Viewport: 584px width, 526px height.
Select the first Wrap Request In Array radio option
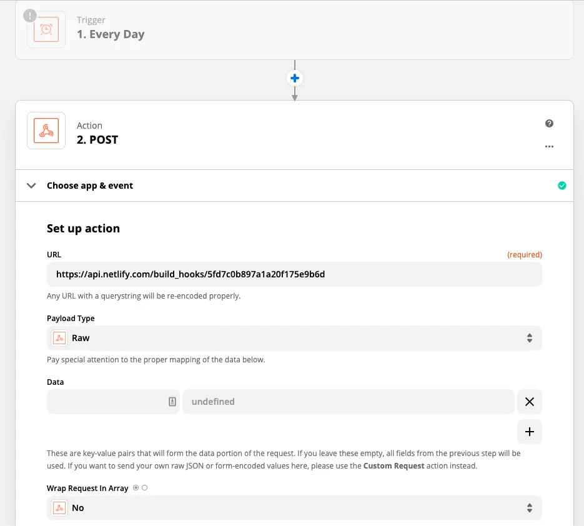point(136,488)
